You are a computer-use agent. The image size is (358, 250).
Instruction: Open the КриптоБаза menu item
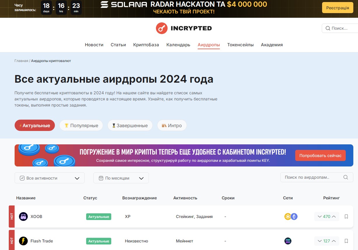point(146,45)
